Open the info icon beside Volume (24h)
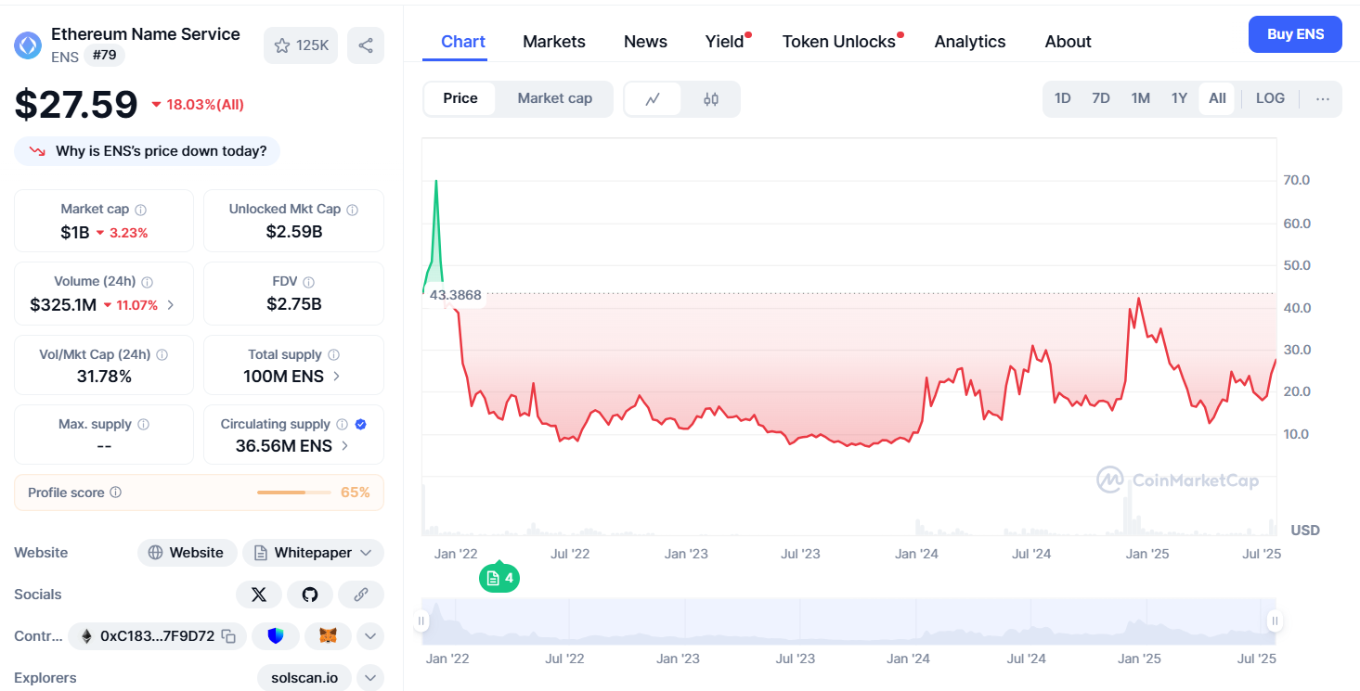This screenshot has width=1360, height=691. pos(147,282)
